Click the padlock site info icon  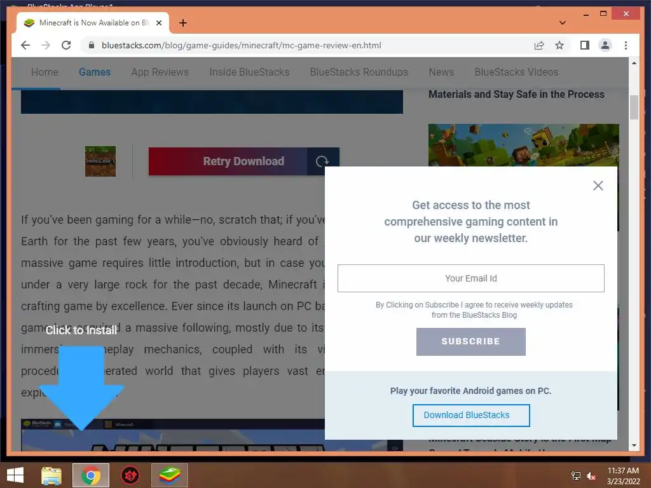(92, 45)
